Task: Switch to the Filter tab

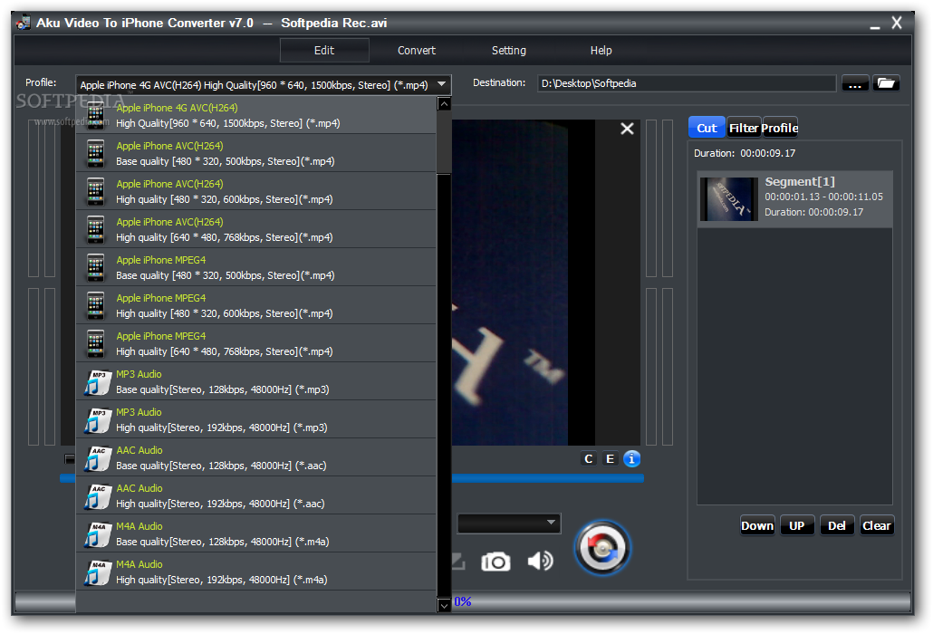Action: point(744,128)
